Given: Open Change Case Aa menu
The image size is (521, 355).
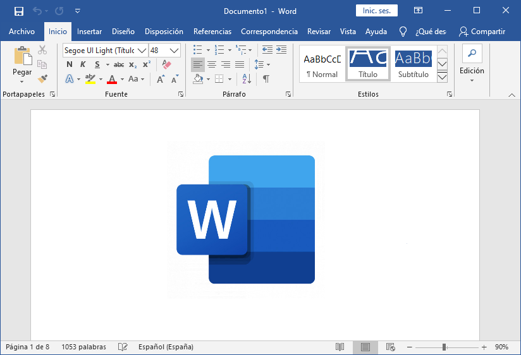Looking at the screenshot, I should click(x=136, y=79).
